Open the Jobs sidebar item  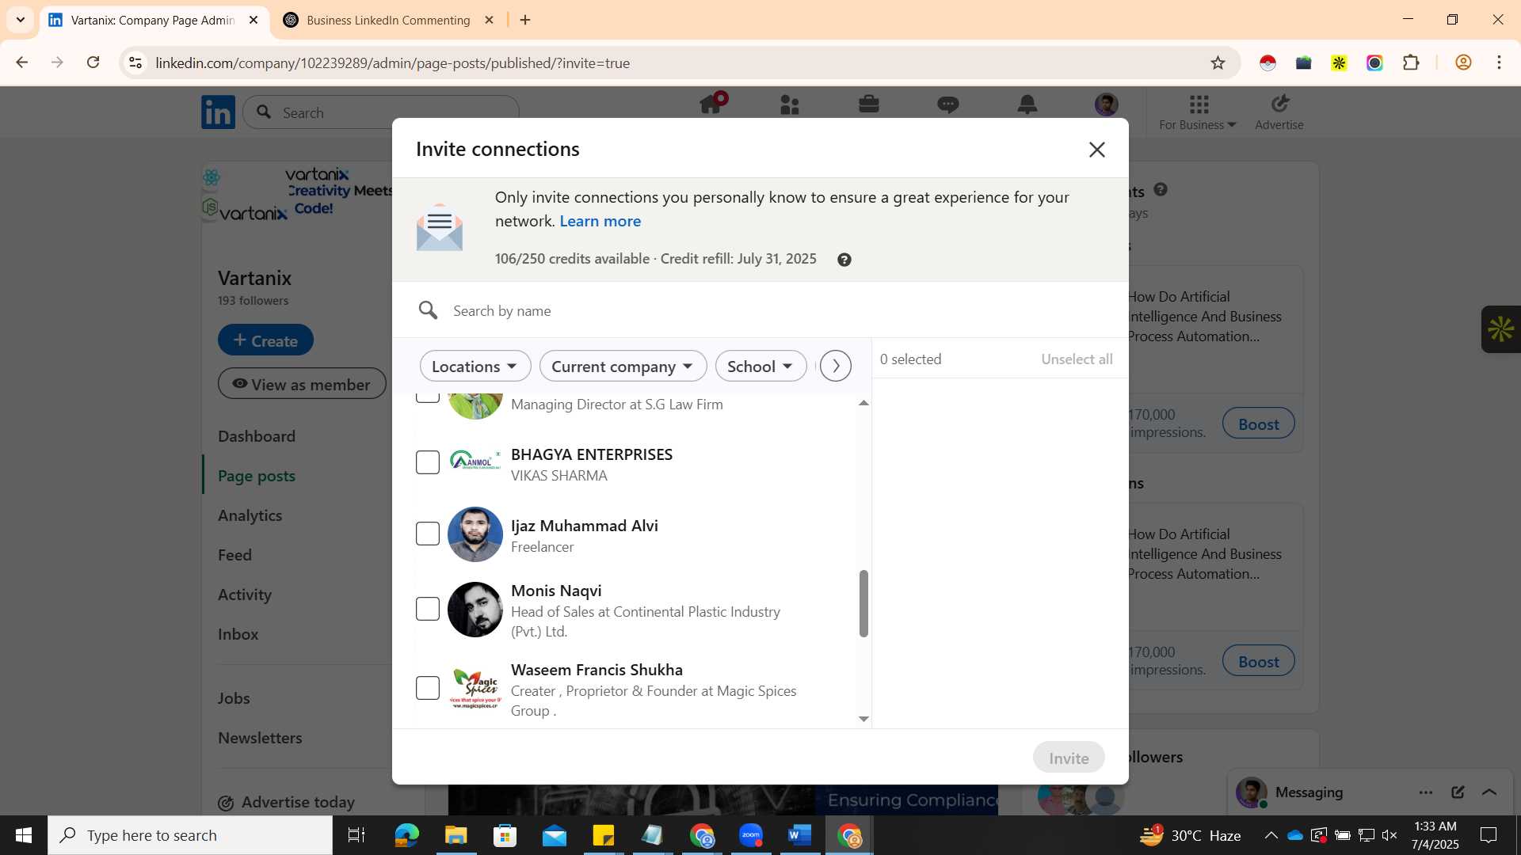click(x=234, y=698)
